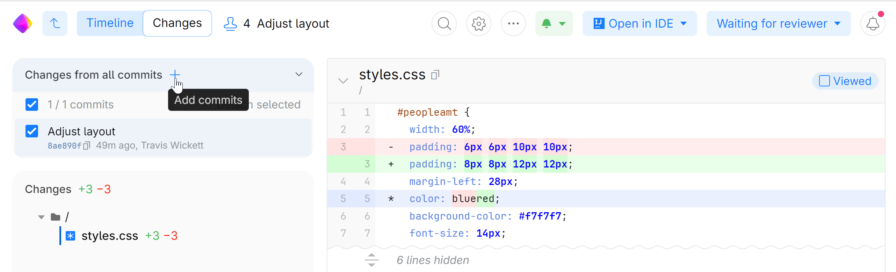Image resolution: width=896 pixels, height=272 pixels.
Task: Open the green bell subscription dropdown
Action: click(x=554, y=23)
